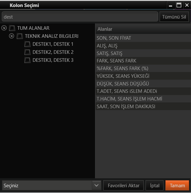Select T.HACİM, SEANS İŞLEM HACMİ row
This screenshot has width=191, height=193.
(143, 99)
